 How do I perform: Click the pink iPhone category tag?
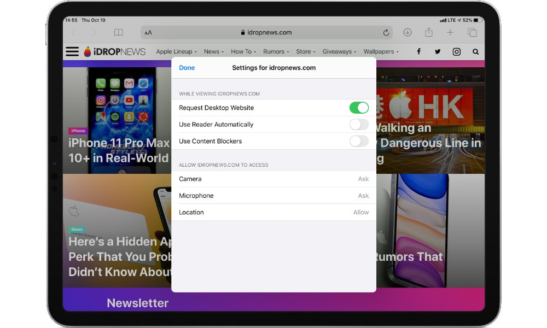78,131
